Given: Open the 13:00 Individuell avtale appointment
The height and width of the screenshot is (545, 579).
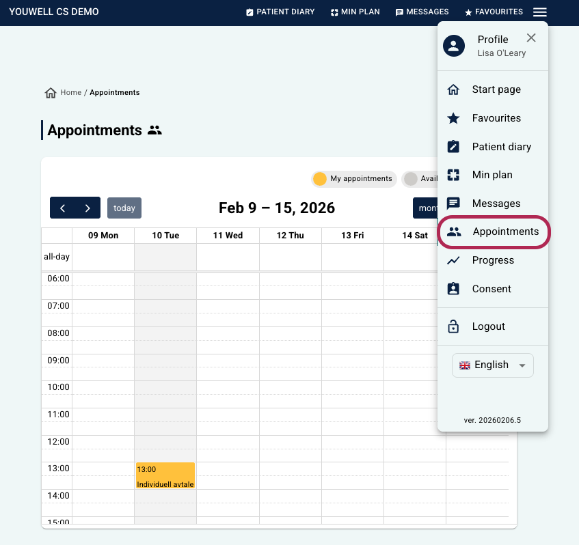Looking at the screenshot, I should pyautogui.click(x=165, y=475).
